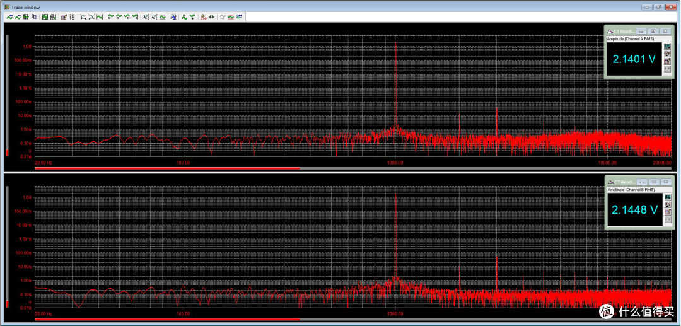Click the 10.00u axis label on lower trace
This screenshot has height=326, width=681.
click(x=26, y=266)
